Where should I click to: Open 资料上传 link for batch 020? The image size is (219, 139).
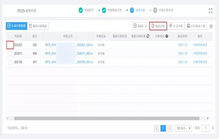(x=183, y=45)
